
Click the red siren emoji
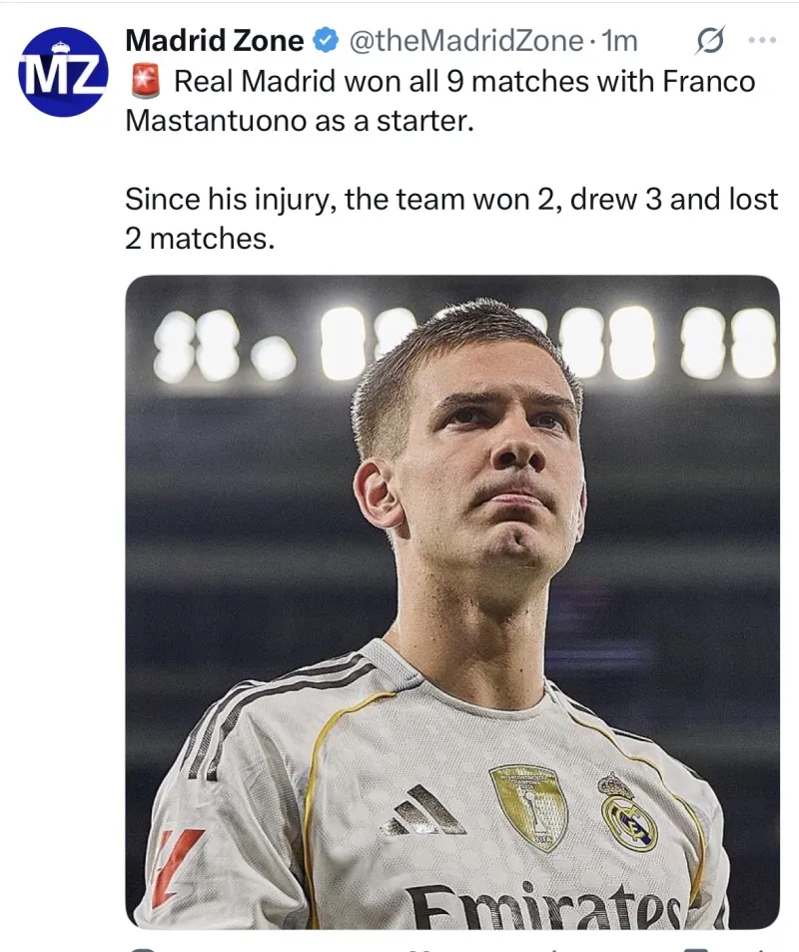[x=144, y=83]
